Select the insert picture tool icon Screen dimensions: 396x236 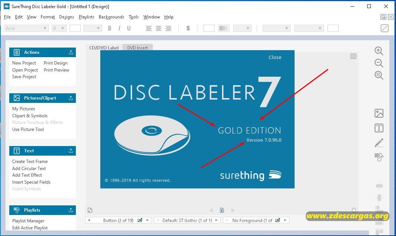(379, 113)
